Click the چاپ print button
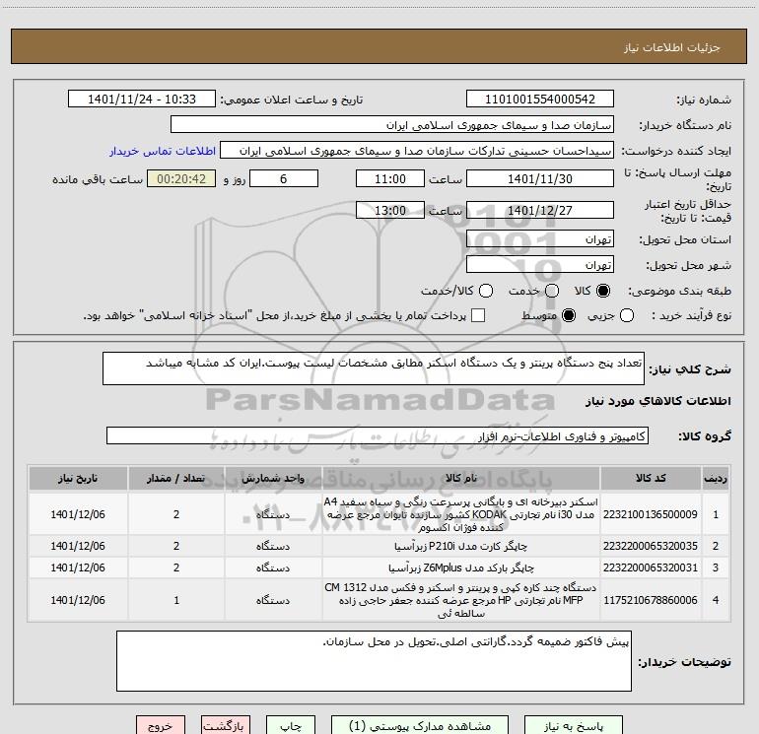The width and height of the screenshot is (759, 734). coord(291,726)
